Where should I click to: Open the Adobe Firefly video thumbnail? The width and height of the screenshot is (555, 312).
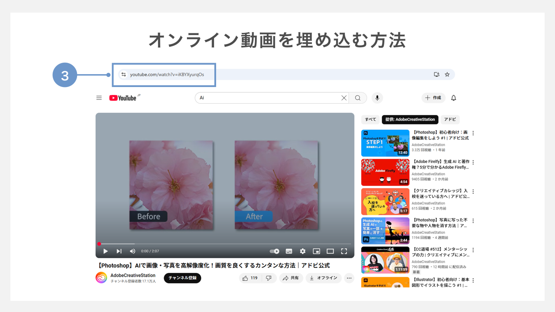point(385,172)
